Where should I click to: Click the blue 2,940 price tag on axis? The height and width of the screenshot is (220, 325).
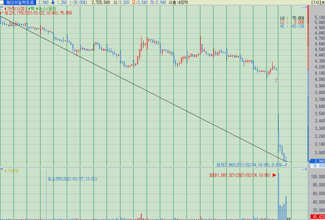pos(317,161)
